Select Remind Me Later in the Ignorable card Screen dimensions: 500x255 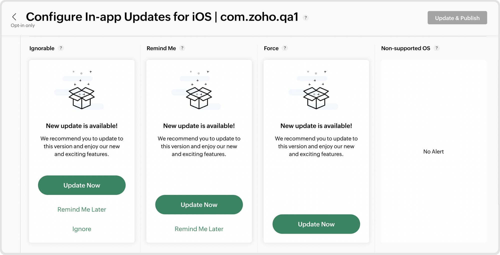click(x=82, y=209)
